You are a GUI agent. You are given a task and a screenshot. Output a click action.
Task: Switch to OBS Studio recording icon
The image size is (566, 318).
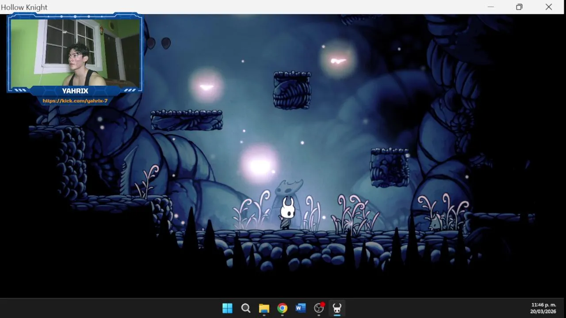pyautogui.click(x=319, y=308)
